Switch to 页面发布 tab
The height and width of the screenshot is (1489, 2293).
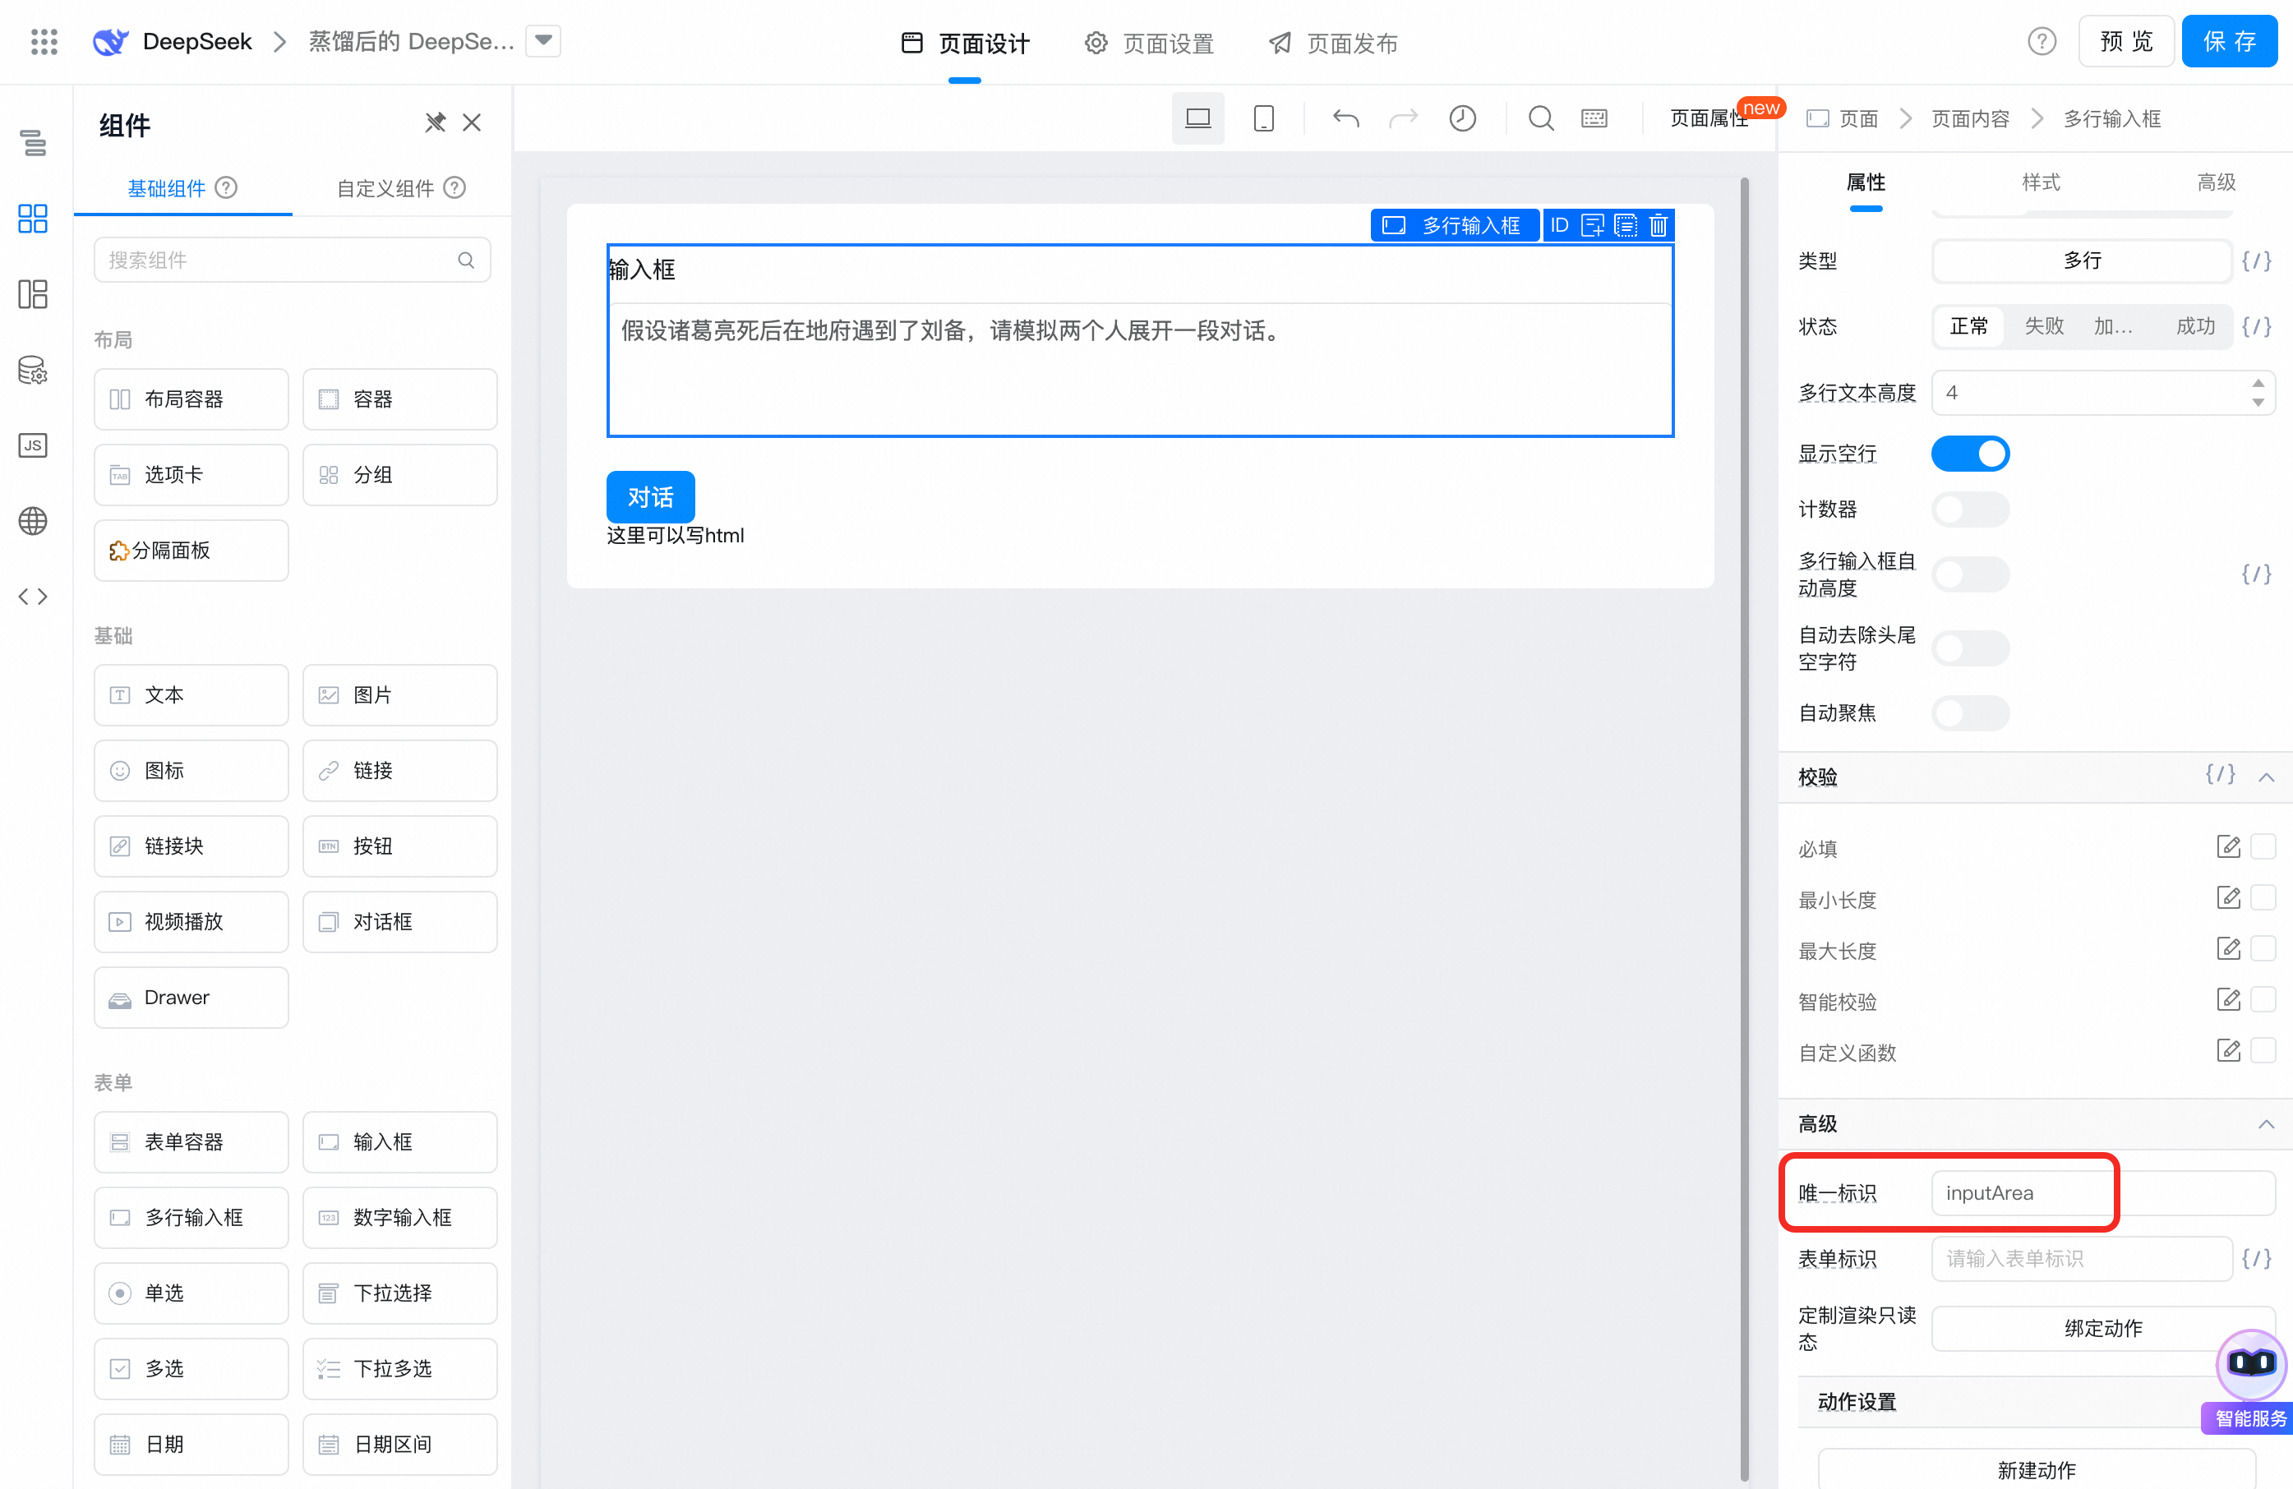pos(1332,43)
